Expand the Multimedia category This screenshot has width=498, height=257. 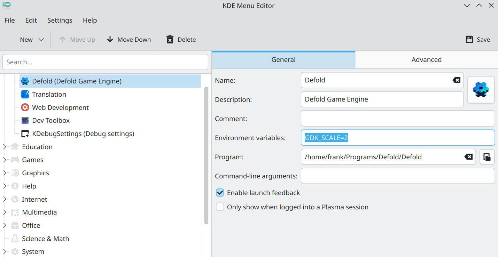point(5,212)
